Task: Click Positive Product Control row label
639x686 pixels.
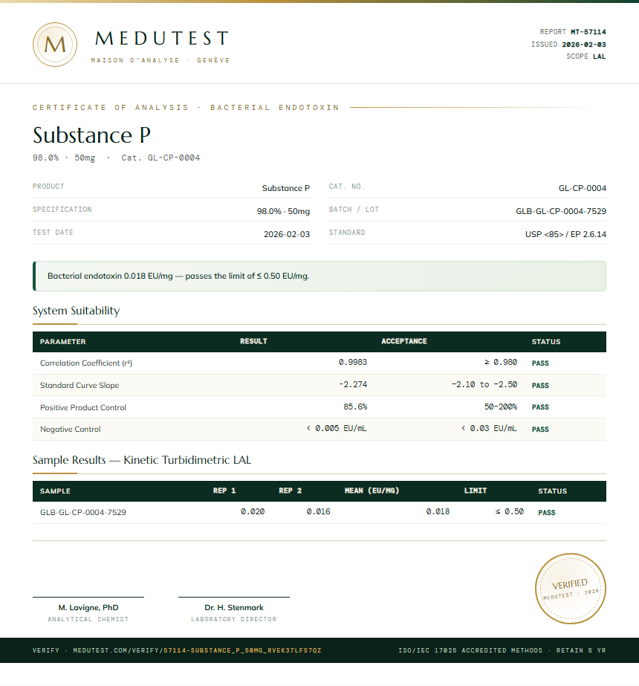Action: pos(83,408)
